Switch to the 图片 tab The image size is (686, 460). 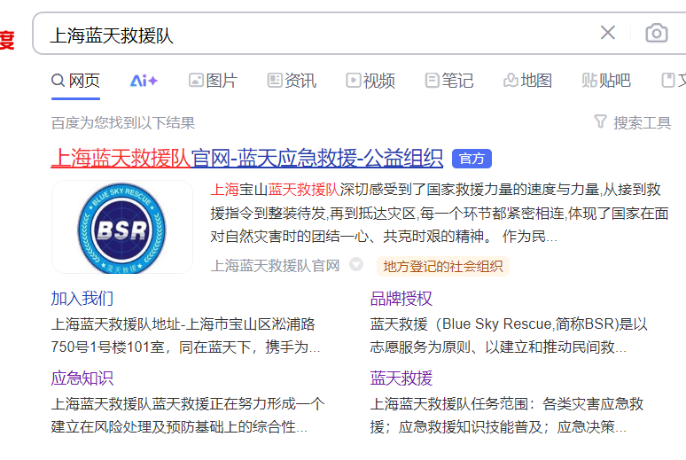213,81
